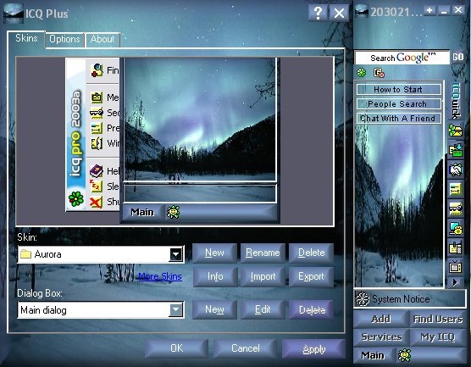The height and width of the screenshot is (367, 471).
Task: Click green download arrow icon in ICQuick bar
Action: click(456, 150)
